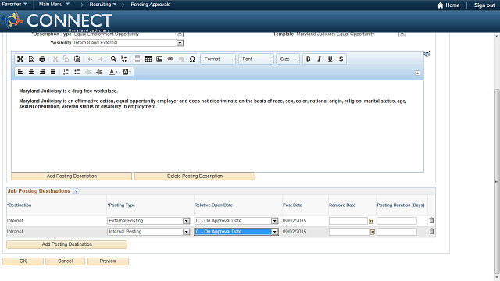
Task: Open the Main Menu
Action: click(x=54, y=5)
